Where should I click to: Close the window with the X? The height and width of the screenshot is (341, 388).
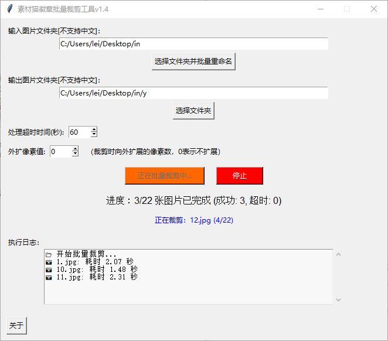click(x=374, y=9)
